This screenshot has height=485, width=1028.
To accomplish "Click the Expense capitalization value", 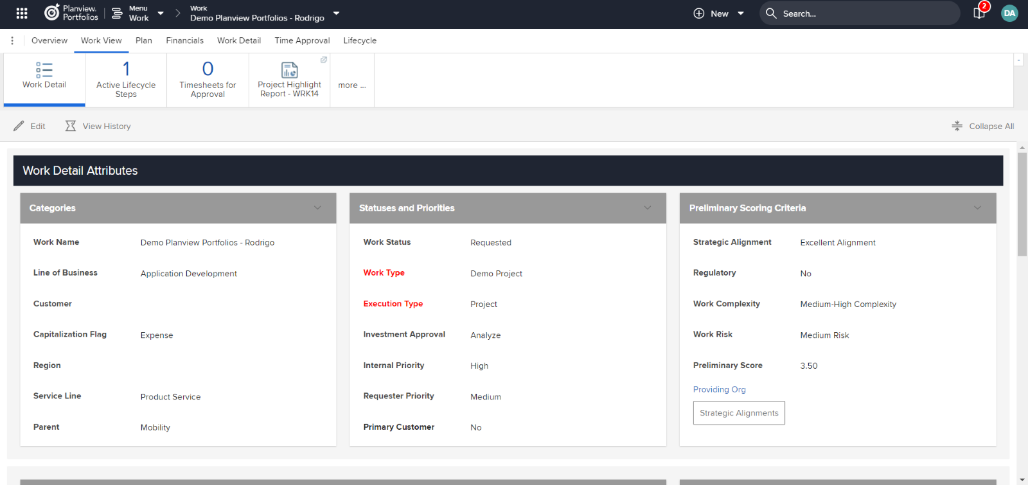I will click(x=157, y=335).
